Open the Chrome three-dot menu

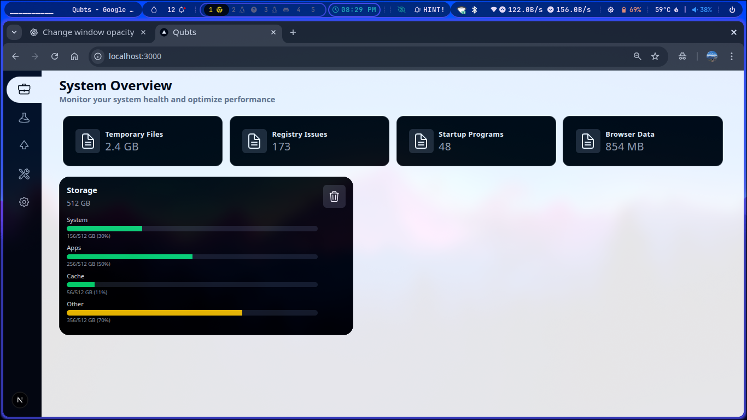click(732, 56)
